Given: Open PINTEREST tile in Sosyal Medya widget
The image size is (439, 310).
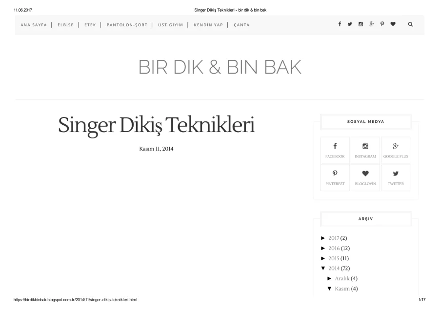Looking at the screenshot, I should coord(335,177).
